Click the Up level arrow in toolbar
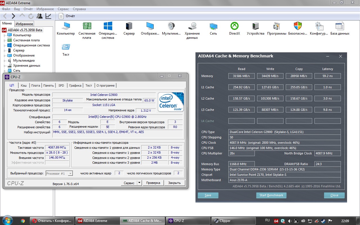The height and width of the screenshot is (225, 360). [x=22, y=16]
